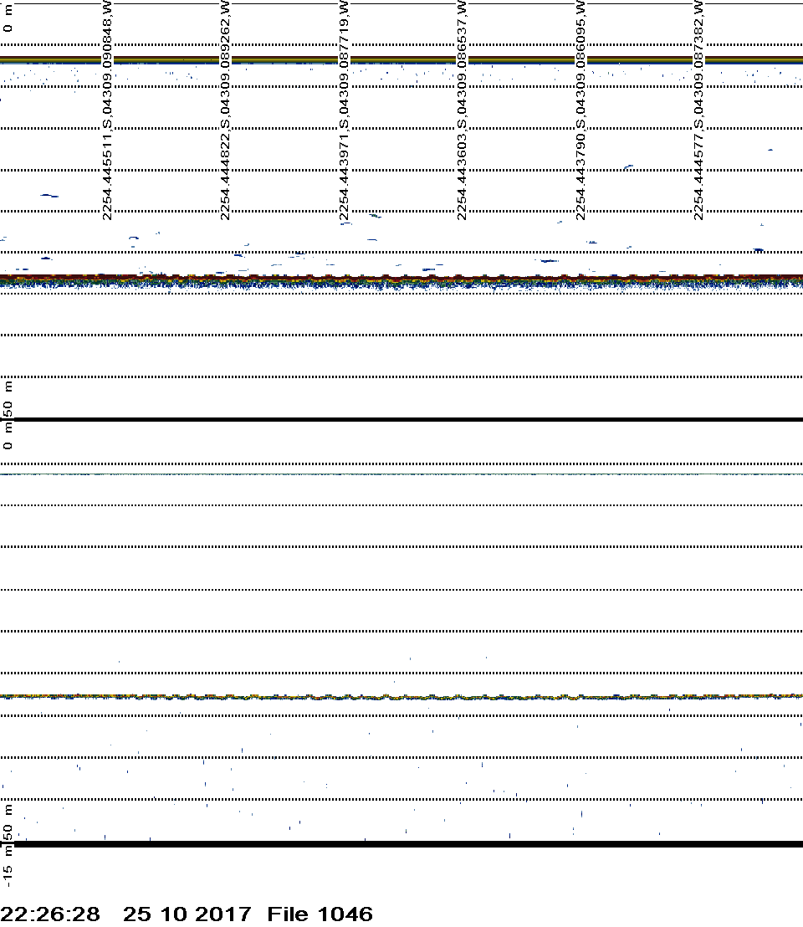
Task: Click the File 1046 label
Action: (x=320, y=914)
